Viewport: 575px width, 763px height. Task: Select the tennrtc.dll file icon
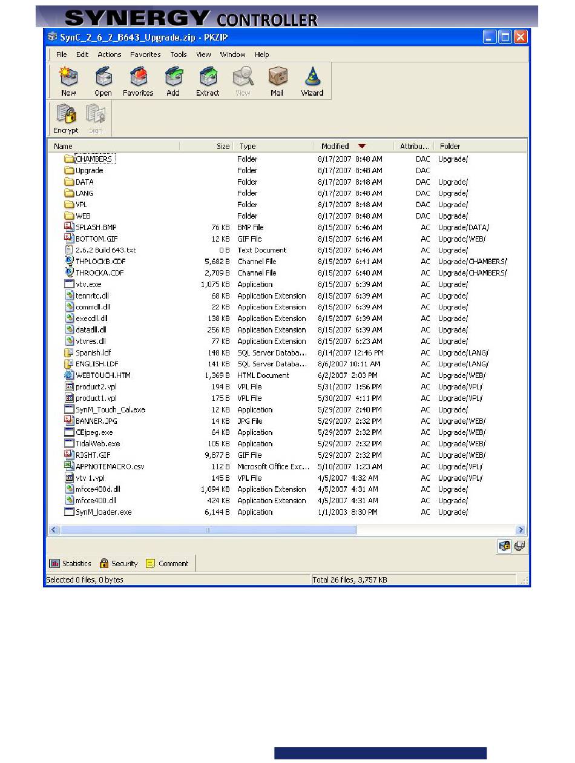pos(69,296)
